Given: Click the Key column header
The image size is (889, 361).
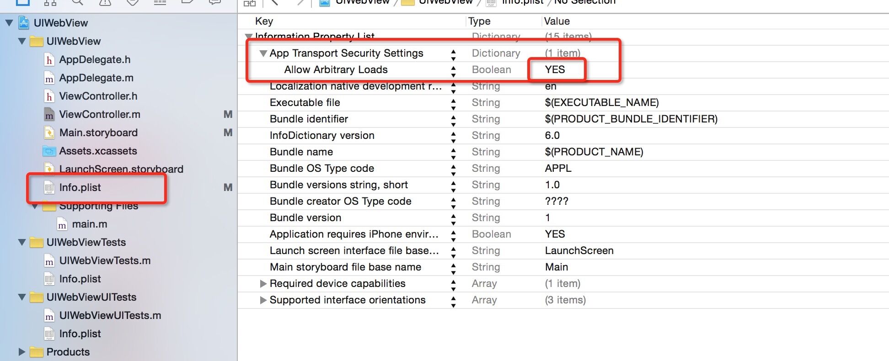Looking at the screenshot, I should 264,21.
